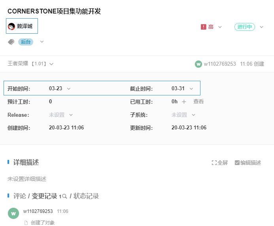This screenshot has width=274, height=226.
Task: Click the creator name w1102769253 in header
Action: [x=220, y=64]
